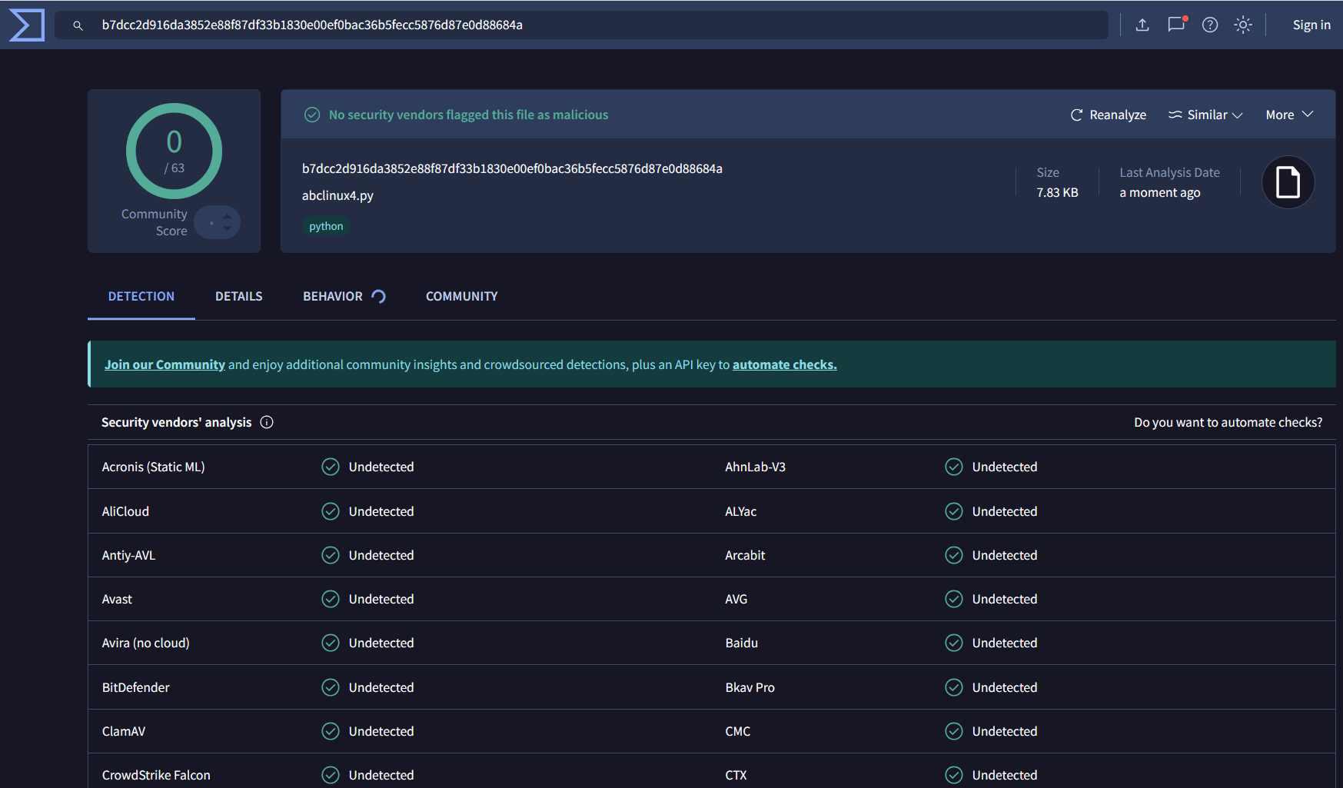Viewport: 1343px width, 788px height.
Task: Click the BitDefender vendor name
Action: tap(136, 687)
